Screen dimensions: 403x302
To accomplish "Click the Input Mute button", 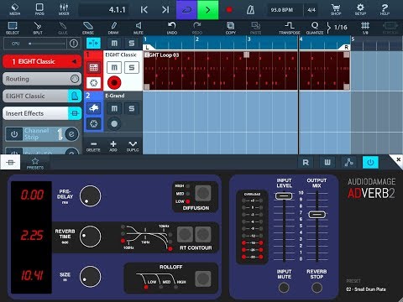I will click(x=284, y=288).
